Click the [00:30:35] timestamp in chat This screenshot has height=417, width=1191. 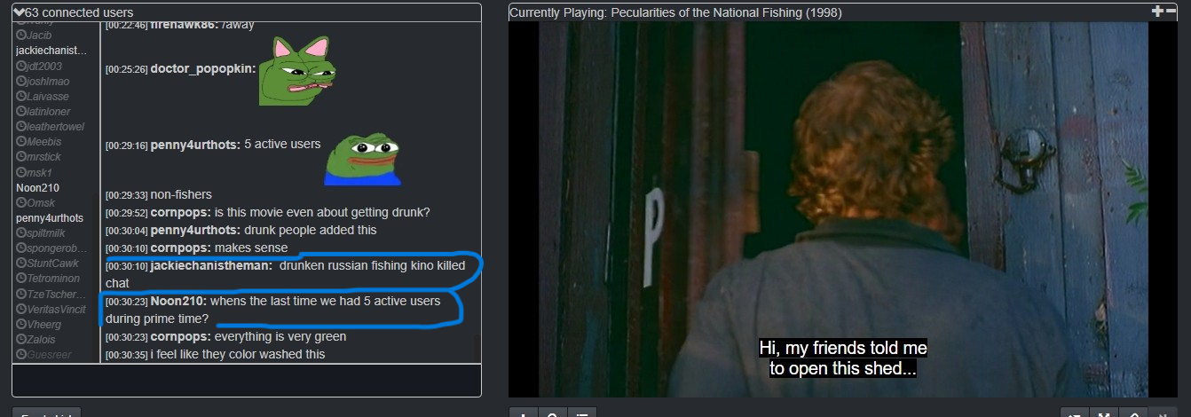coord(127,355)
